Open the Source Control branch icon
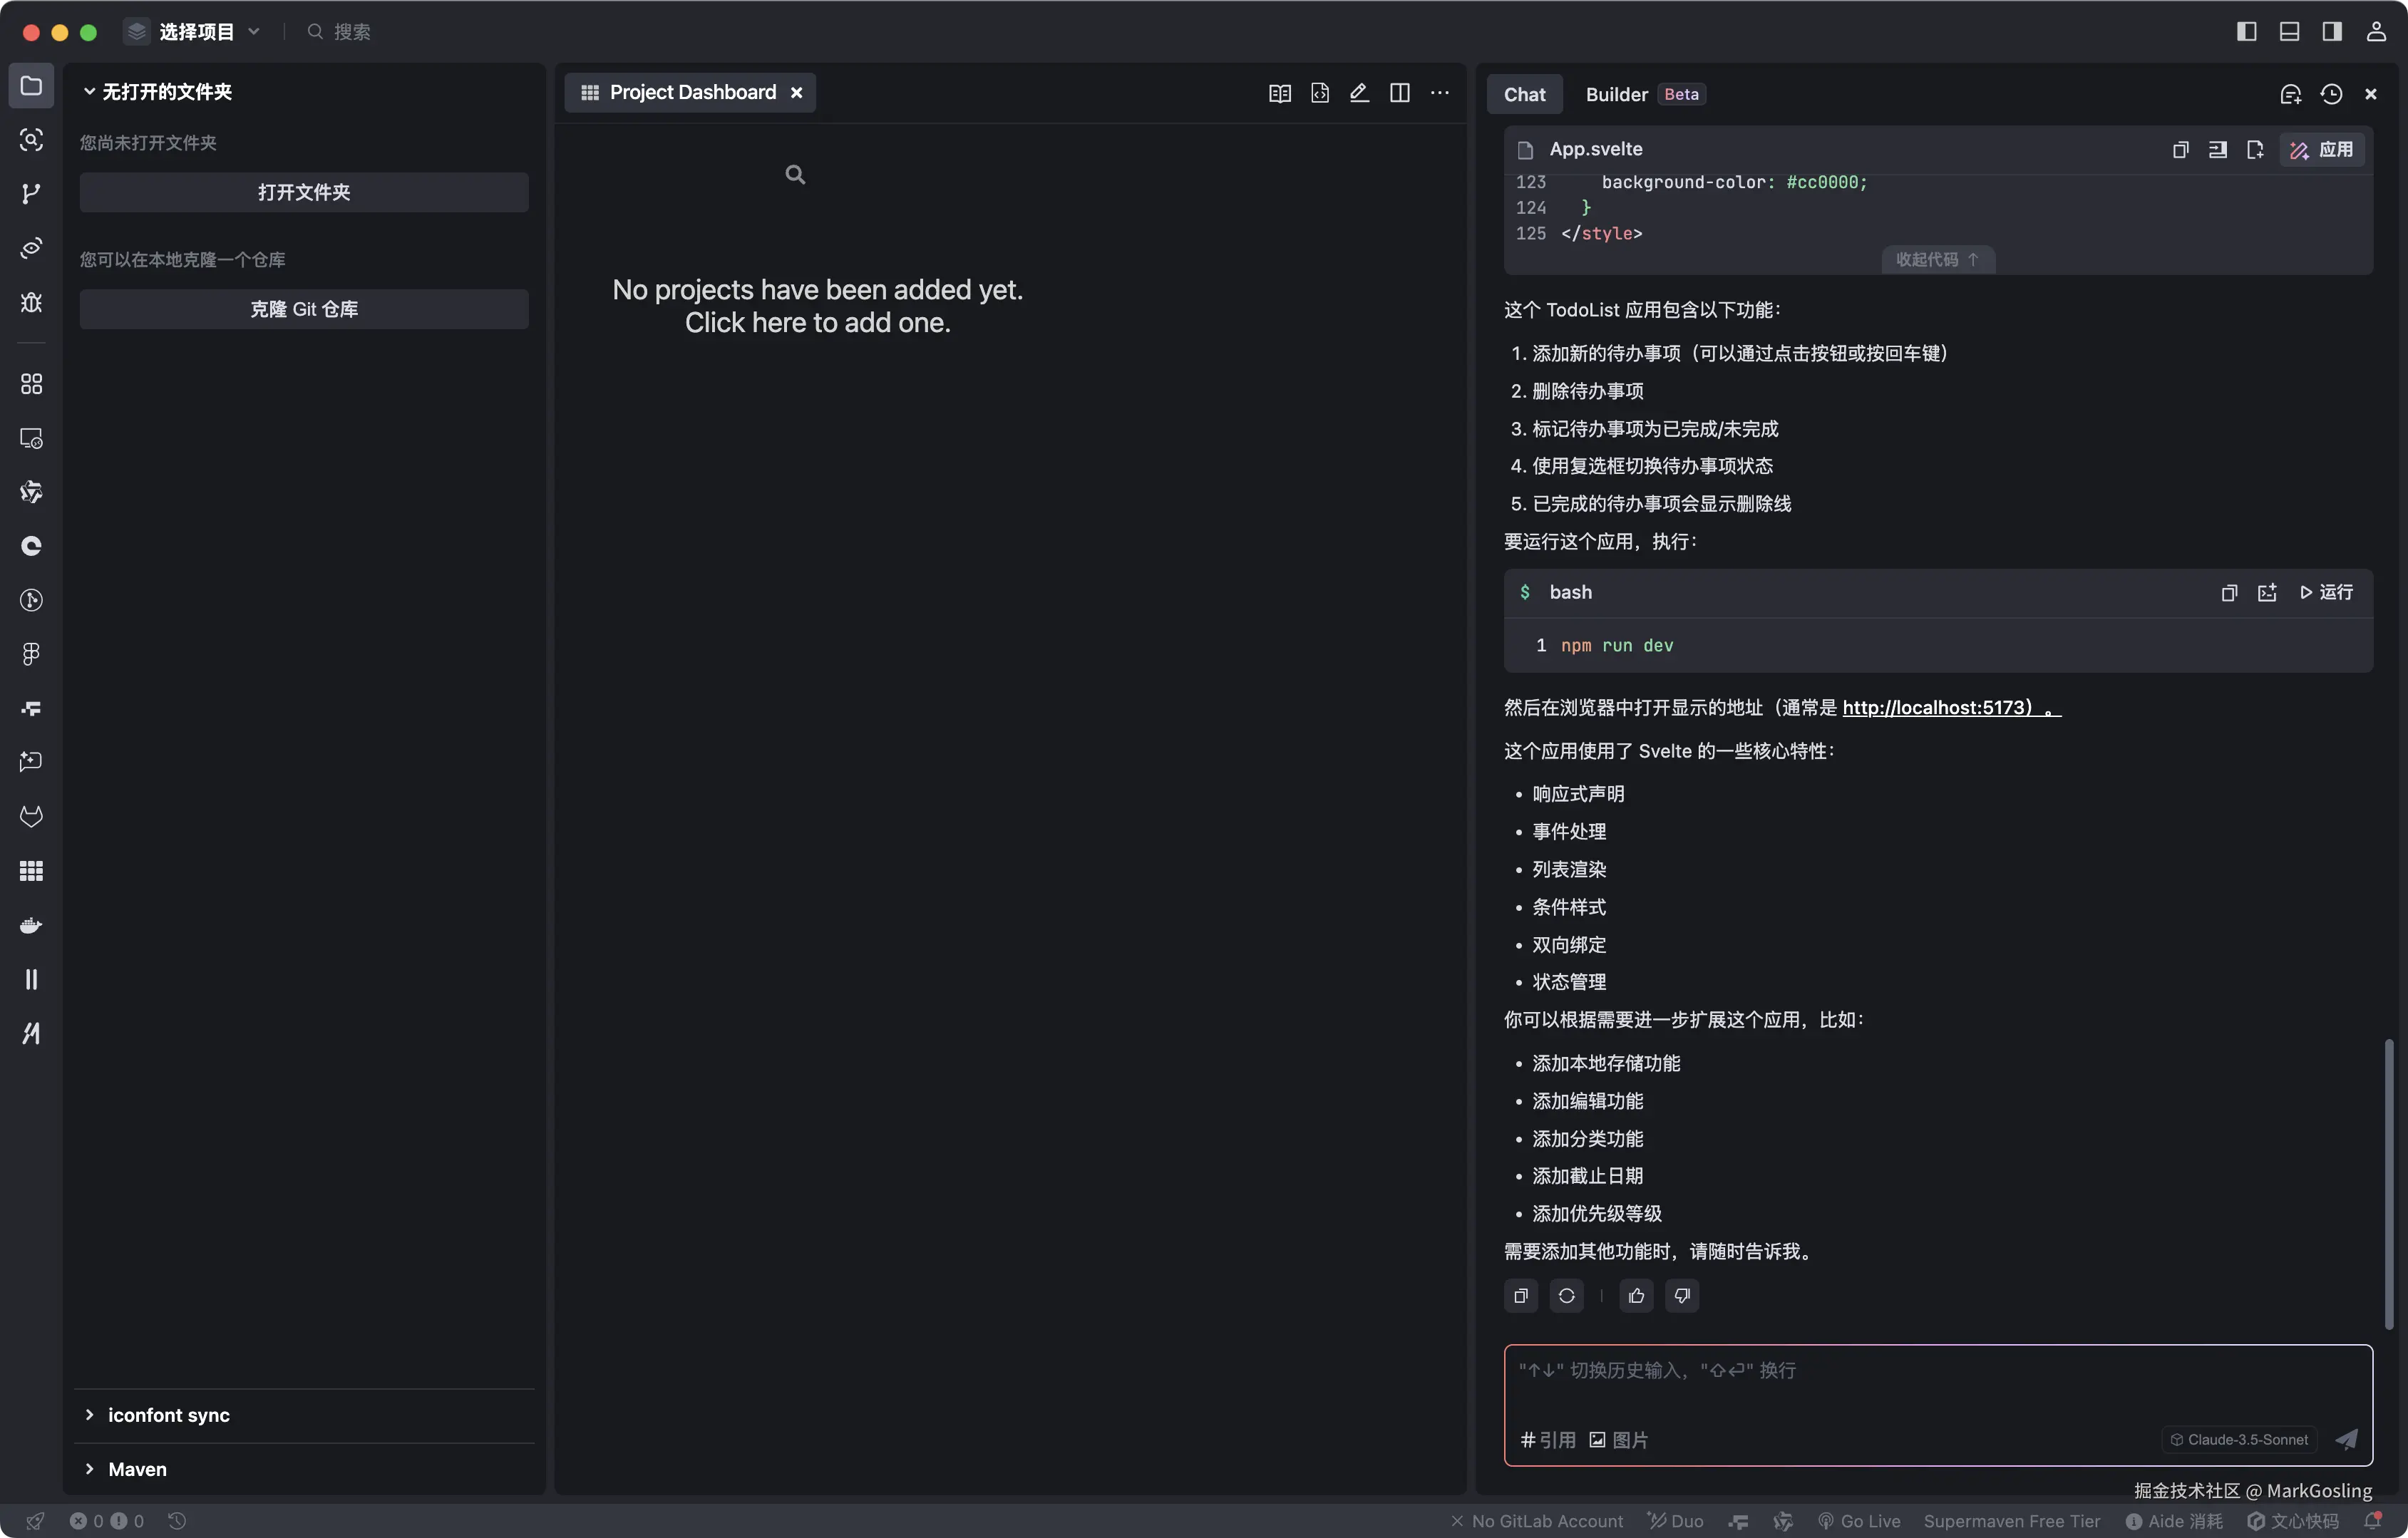 (x=31, y=194)
